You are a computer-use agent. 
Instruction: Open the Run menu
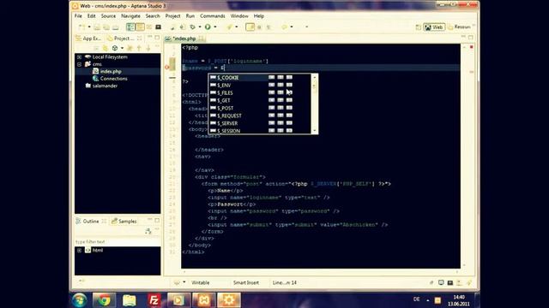(190, 16)
